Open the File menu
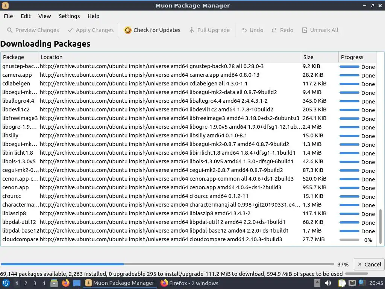This screenshot has width=385, height=289. pyautogui.click(x=8, y=16)
